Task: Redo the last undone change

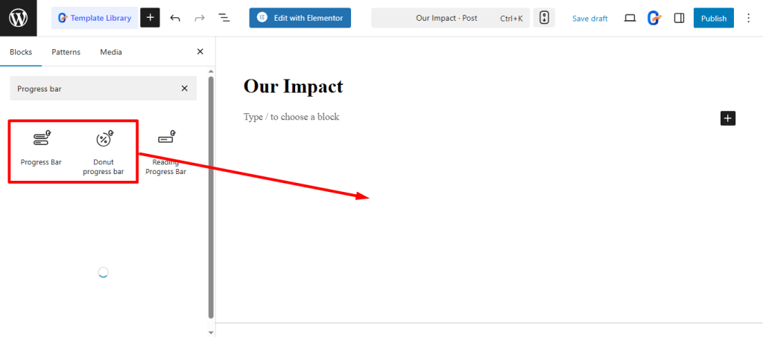Action: pyautogui.click(x=199, y=18)
